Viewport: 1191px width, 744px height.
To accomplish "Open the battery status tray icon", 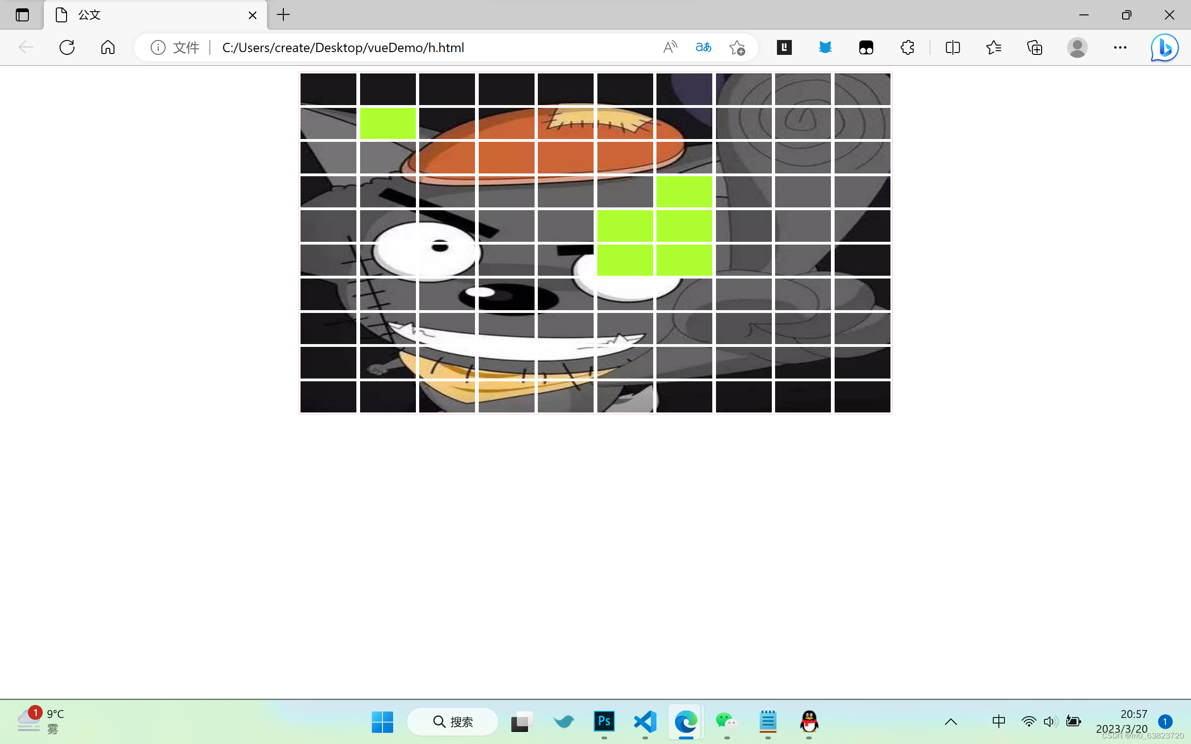I will pos(1073,722).
